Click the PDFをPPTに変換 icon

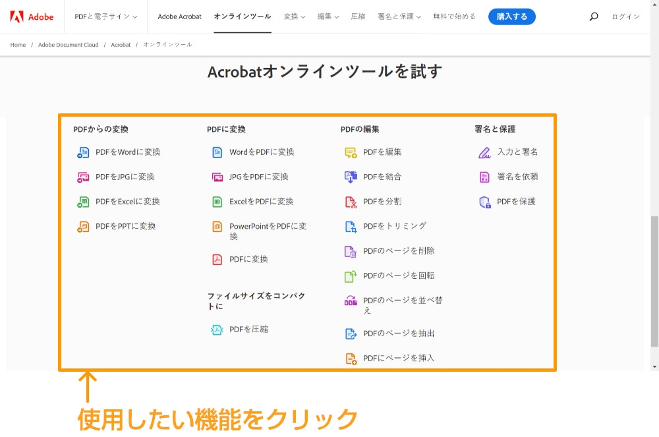(83, 227)
